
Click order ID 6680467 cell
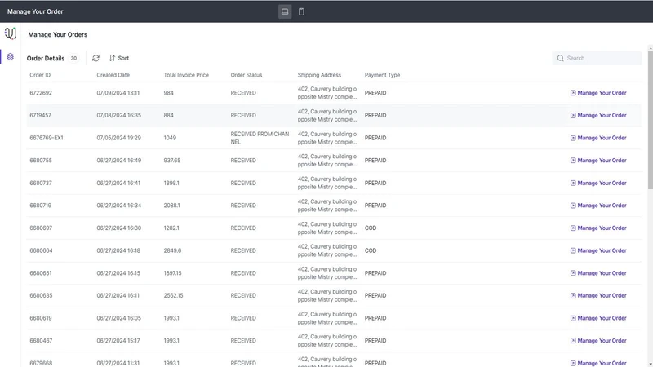pos(41,340)
